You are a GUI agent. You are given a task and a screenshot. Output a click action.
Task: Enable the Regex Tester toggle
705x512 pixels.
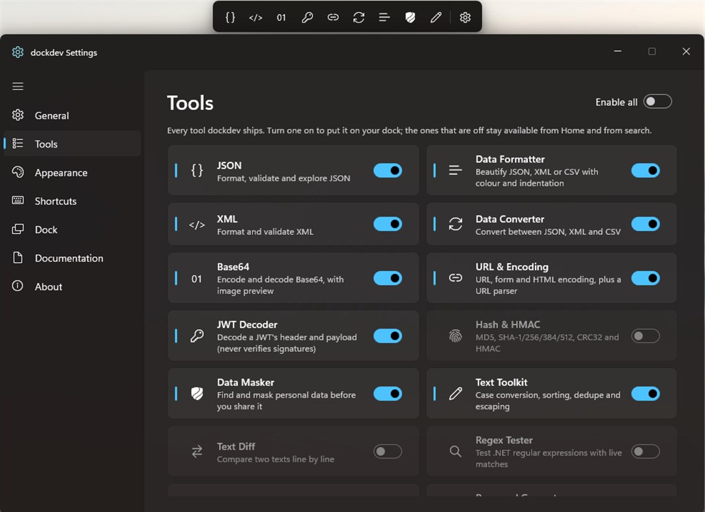tap(645, 451)
